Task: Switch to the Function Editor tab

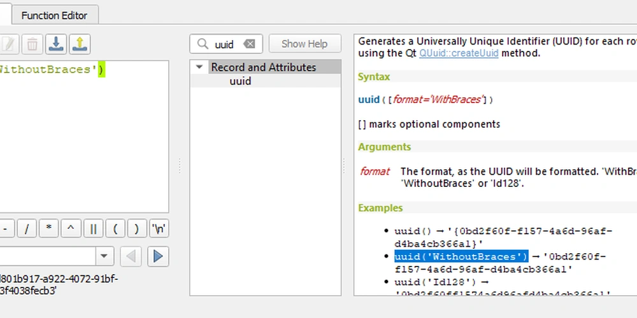Action: point(54,15)
